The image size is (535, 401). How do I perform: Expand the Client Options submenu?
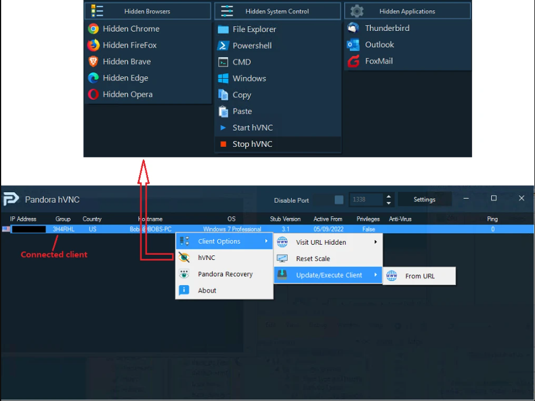point(219,241)
